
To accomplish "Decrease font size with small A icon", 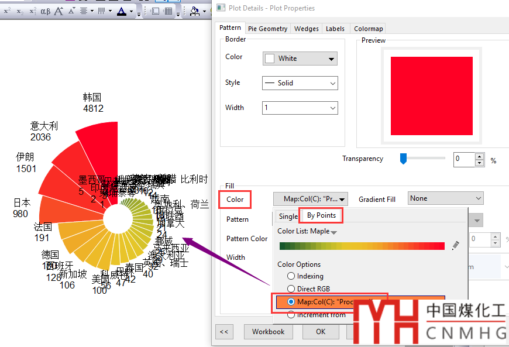I will pos(71,11).
